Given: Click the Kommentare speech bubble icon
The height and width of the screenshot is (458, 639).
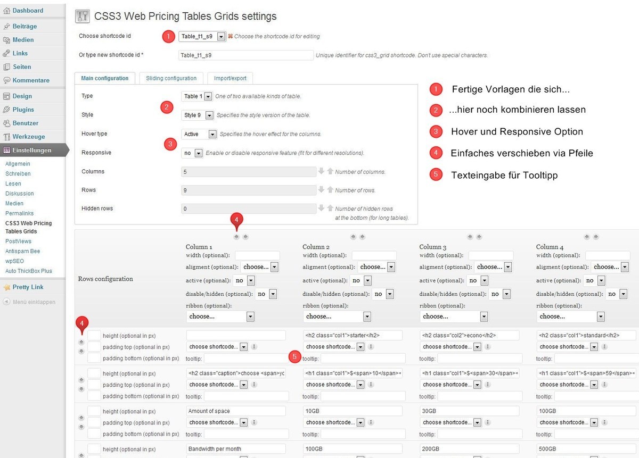Looking at the screenshot, I should tap(6, 80).
